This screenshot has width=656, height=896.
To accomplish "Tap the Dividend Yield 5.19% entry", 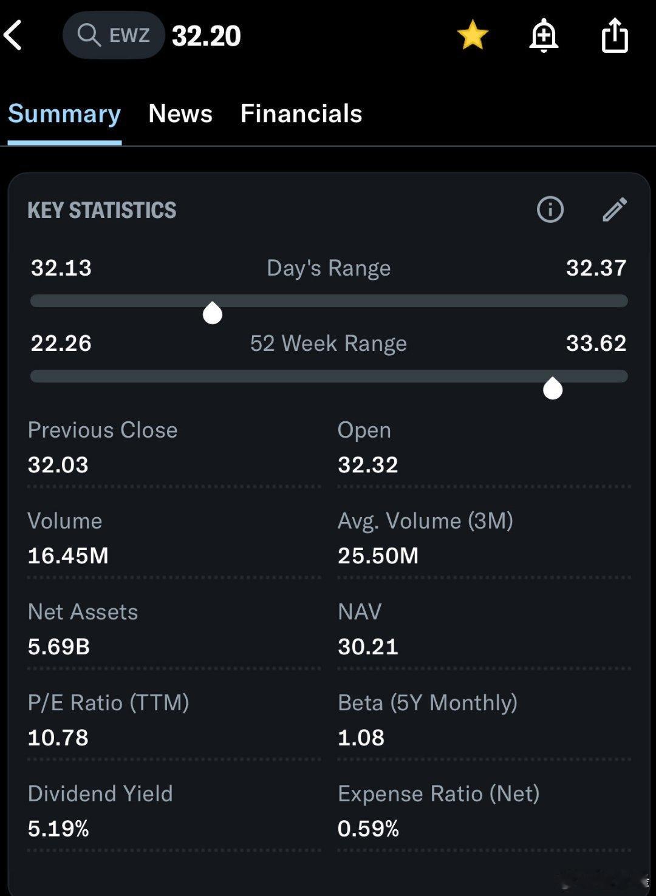I will (x=58, y=828).
